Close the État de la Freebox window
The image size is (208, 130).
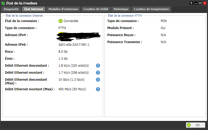click(205, 3)
